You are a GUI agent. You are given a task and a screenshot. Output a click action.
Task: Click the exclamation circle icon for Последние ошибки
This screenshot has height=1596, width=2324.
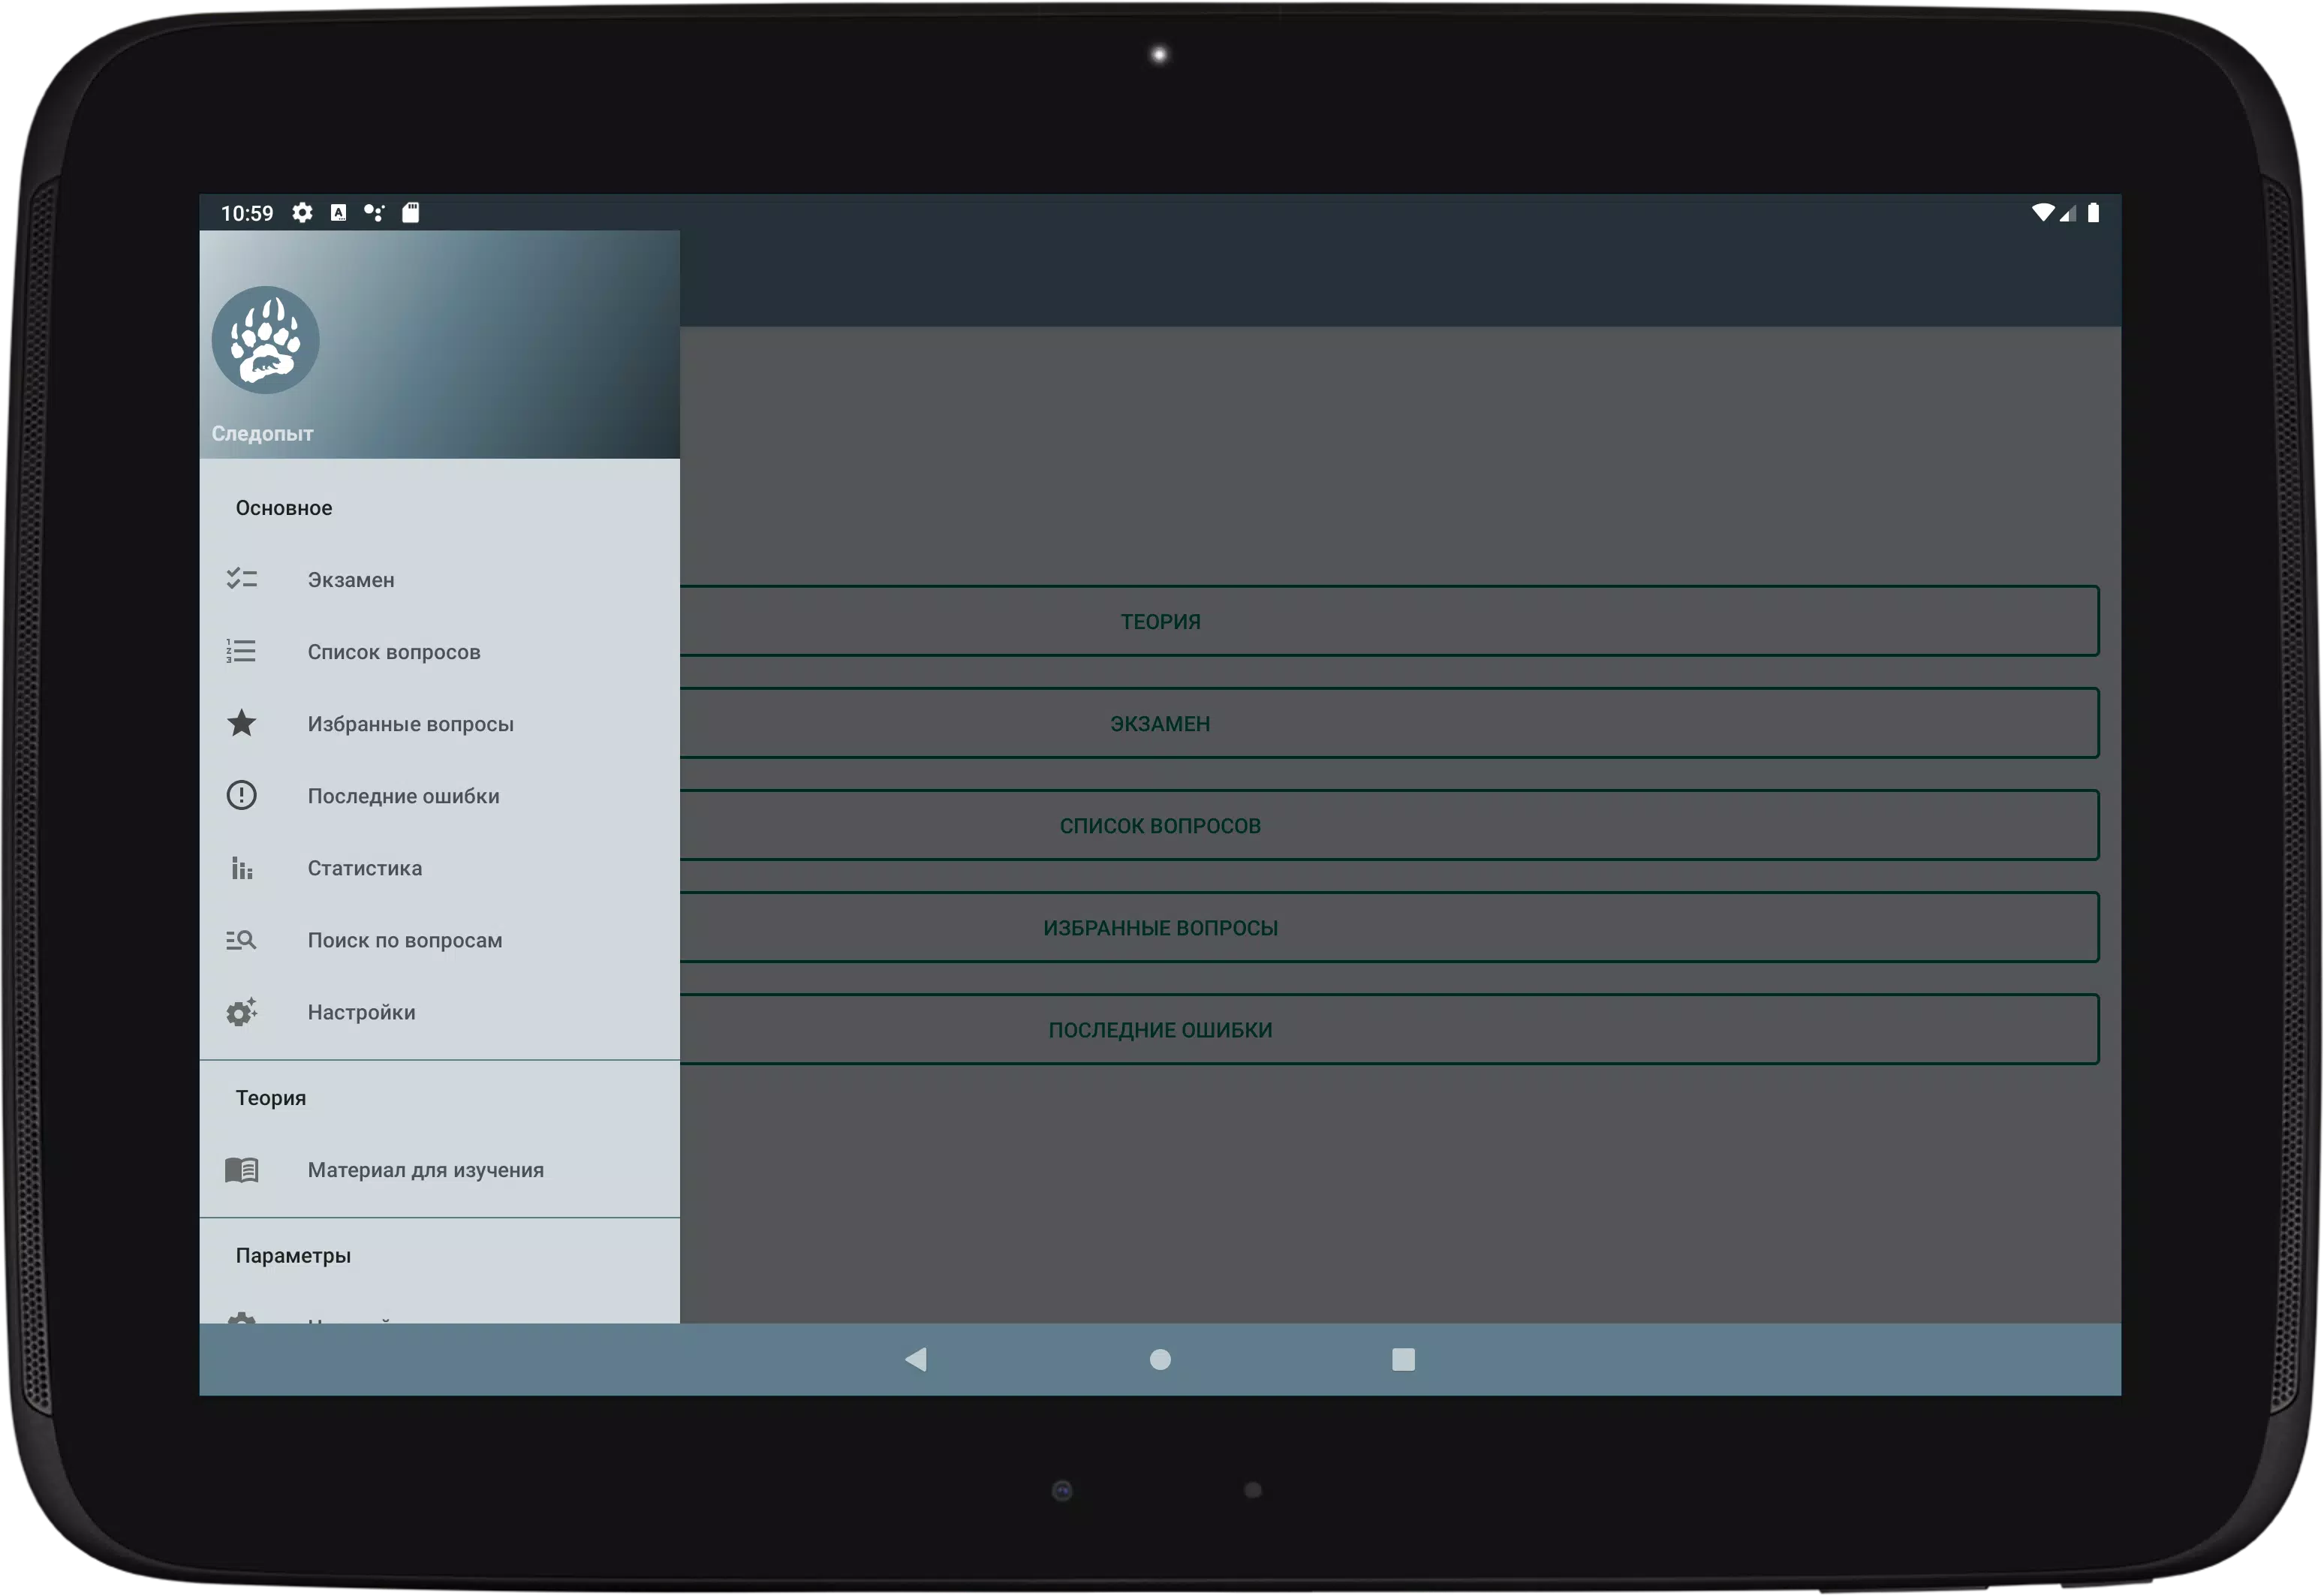pyautogui.click(x=241, y=795)
